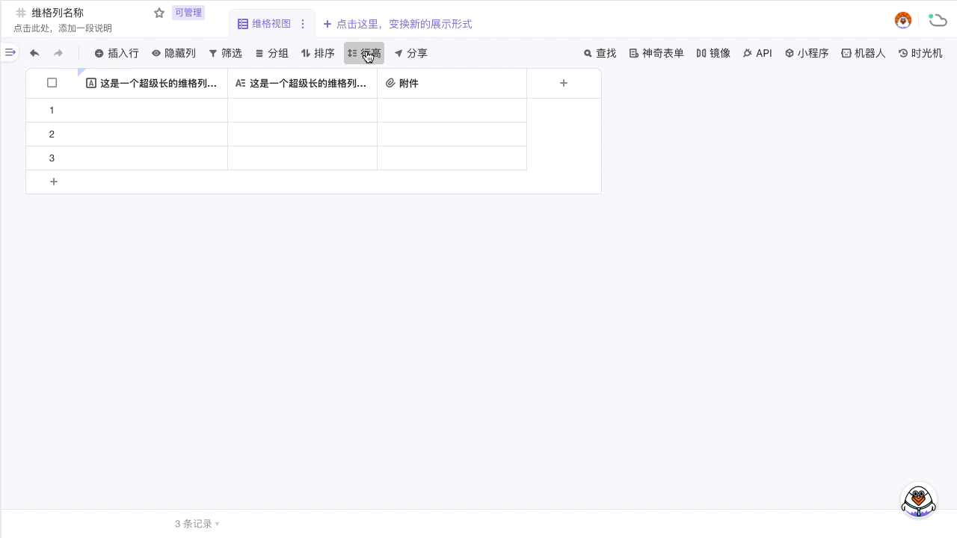Click the 分享 share button

tap(410, 53)
